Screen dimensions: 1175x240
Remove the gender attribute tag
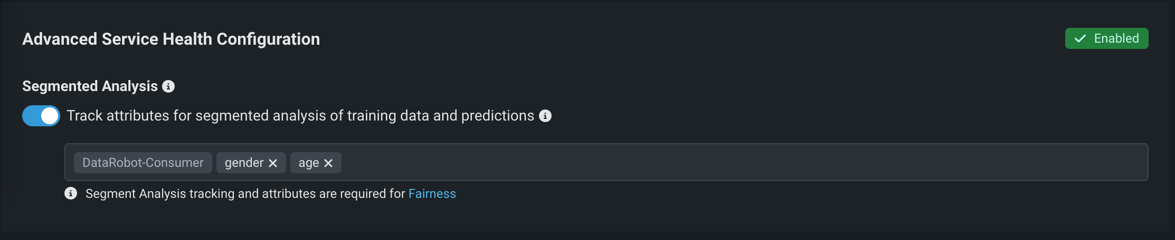pos(273,163)
